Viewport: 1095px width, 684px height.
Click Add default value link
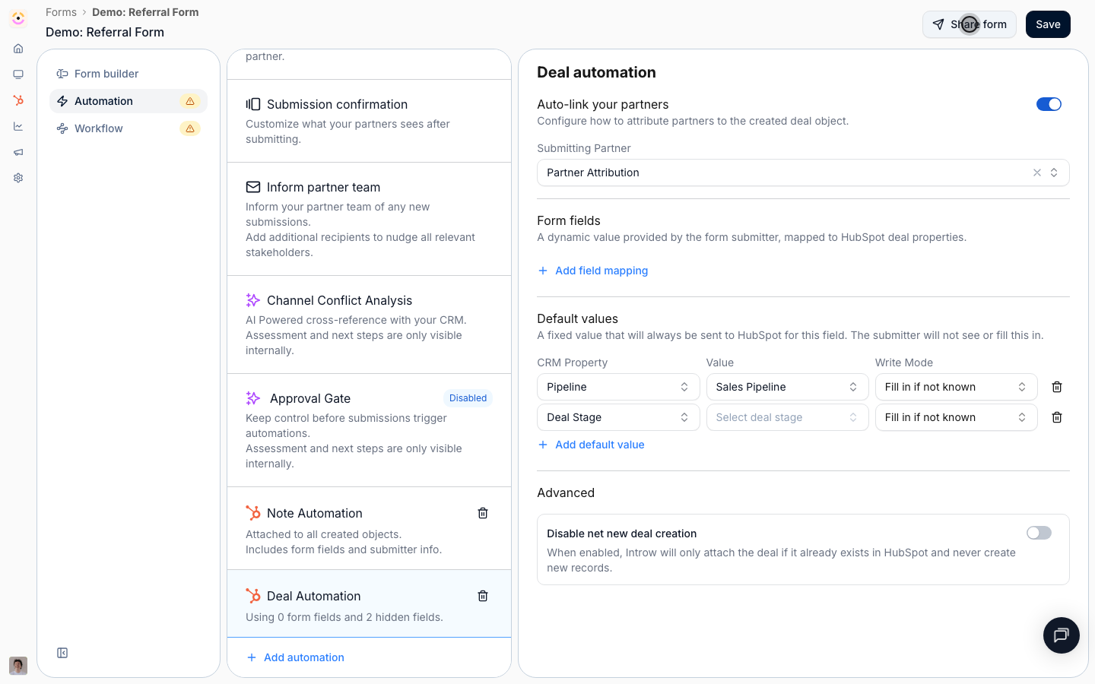click(x=592, y=445)
